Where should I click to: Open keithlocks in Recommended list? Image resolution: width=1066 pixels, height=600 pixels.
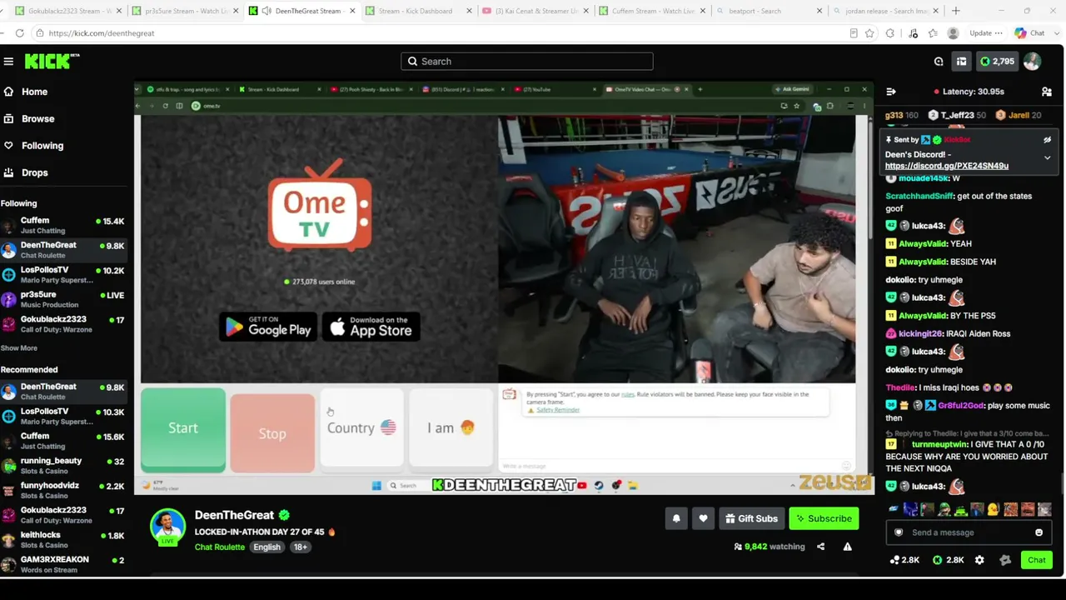(64, 540)
